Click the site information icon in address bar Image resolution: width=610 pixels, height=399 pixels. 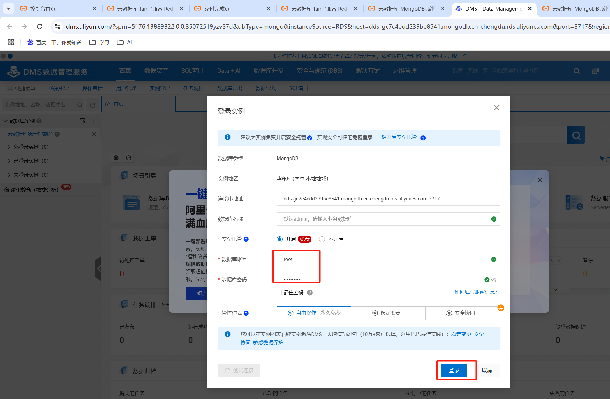pyautogui.click(x=57, y=26)
